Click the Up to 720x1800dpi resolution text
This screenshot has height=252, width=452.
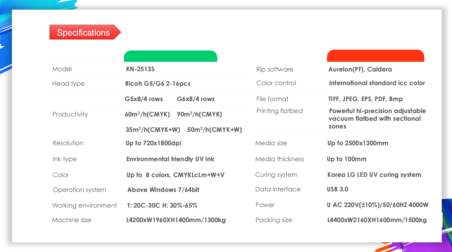point(153,143)
